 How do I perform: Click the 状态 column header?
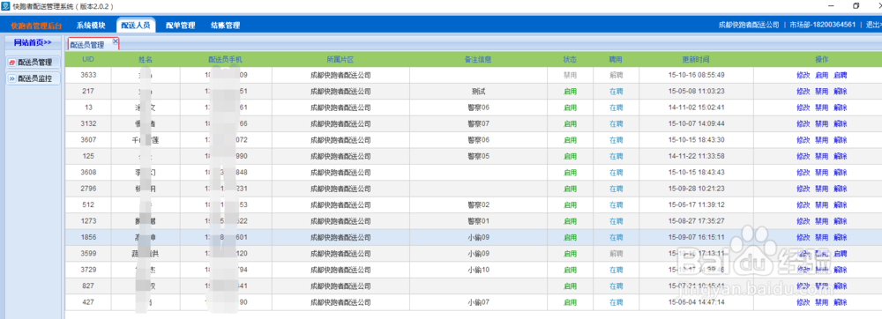(x=570, y=59)
